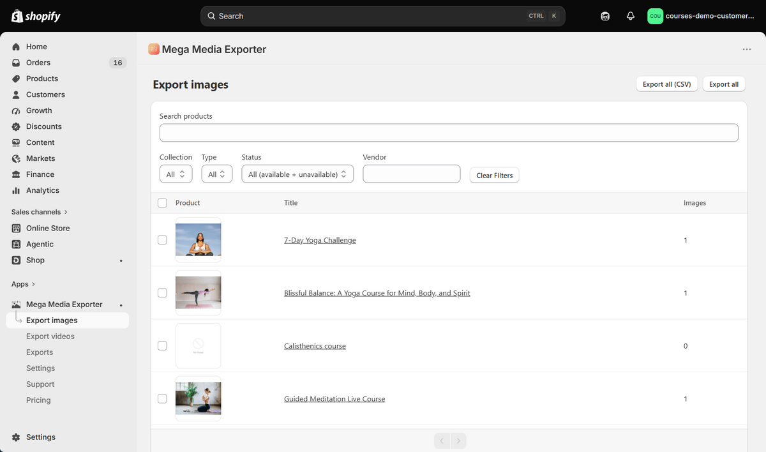Click the COU store avatar
This screenshot has width=766, height=452.
pyautogui.click(x=656, y=16)
